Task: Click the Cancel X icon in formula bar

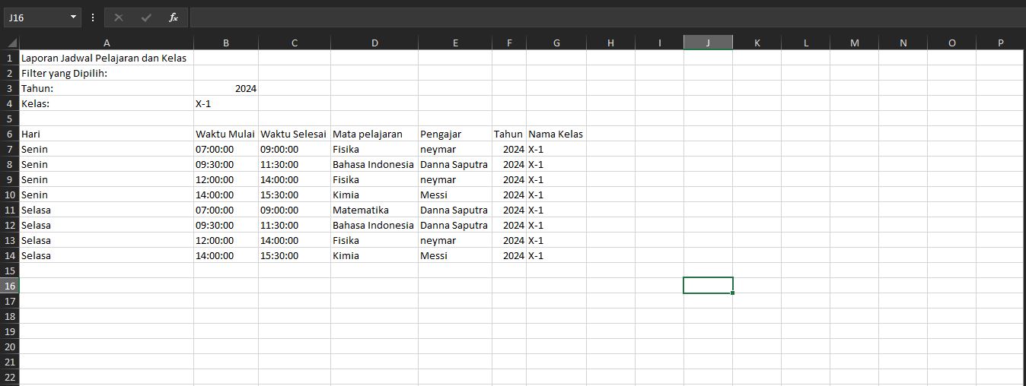Action: [x=119, y=17]
